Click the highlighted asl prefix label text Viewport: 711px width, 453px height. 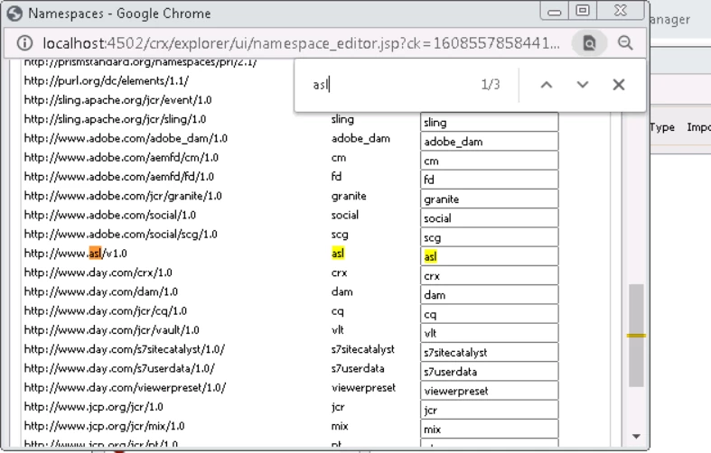[x=338, y=254]
